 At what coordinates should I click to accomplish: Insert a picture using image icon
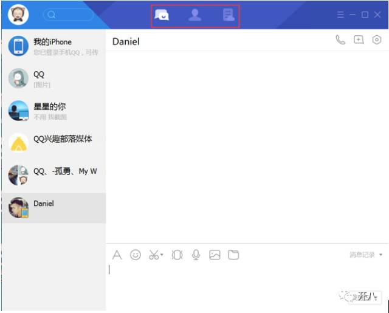215,255
